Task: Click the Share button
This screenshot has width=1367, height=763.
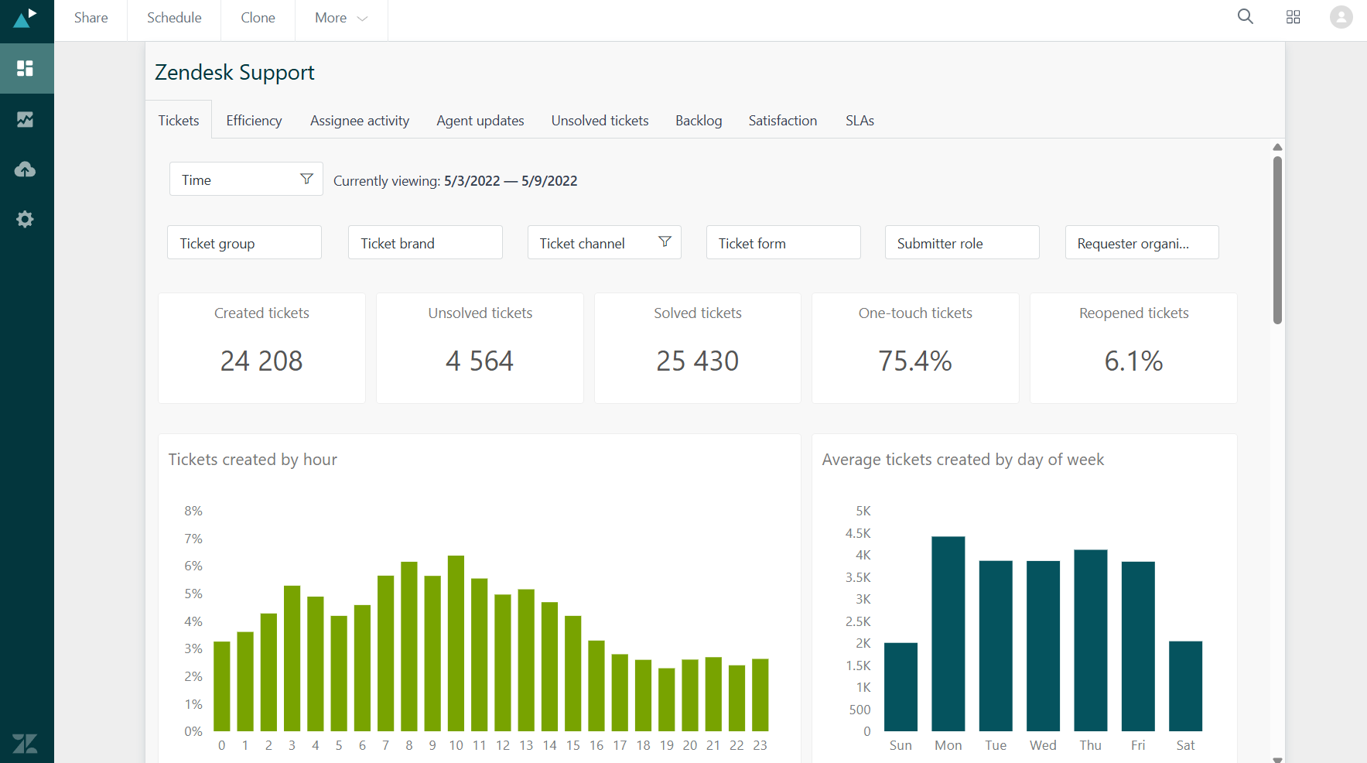Action: 91,18
